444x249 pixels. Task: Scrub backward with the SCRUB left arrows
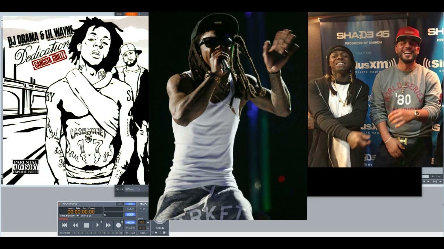156,233
